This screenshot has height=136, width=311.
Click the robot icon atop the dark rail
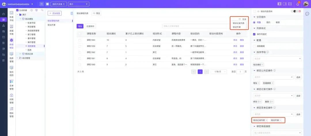tap(3, 14)
